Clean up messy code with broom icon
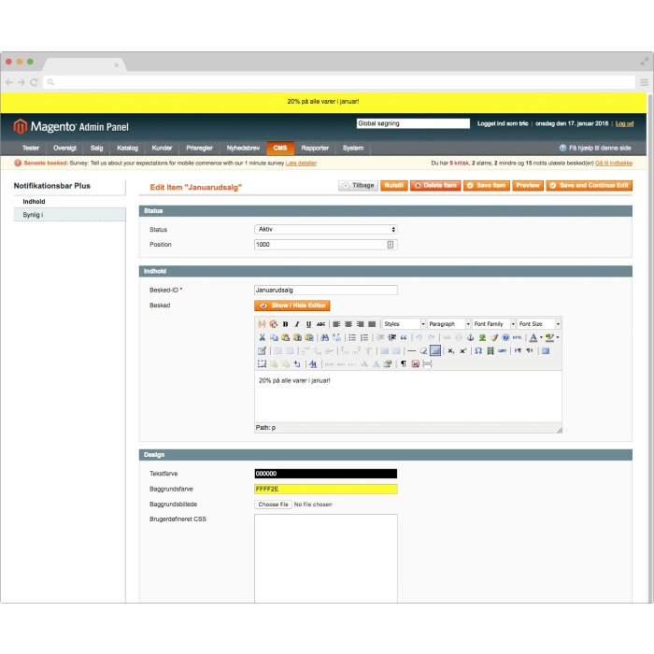 494,337
